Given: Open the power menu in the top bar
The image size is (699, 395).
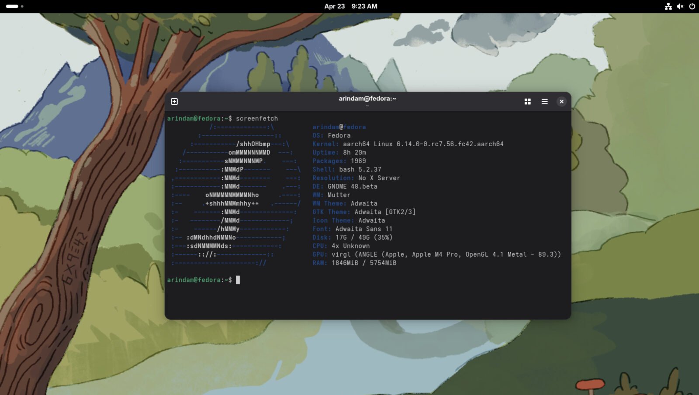Looking at the screenshot, I should coord(691,6).
